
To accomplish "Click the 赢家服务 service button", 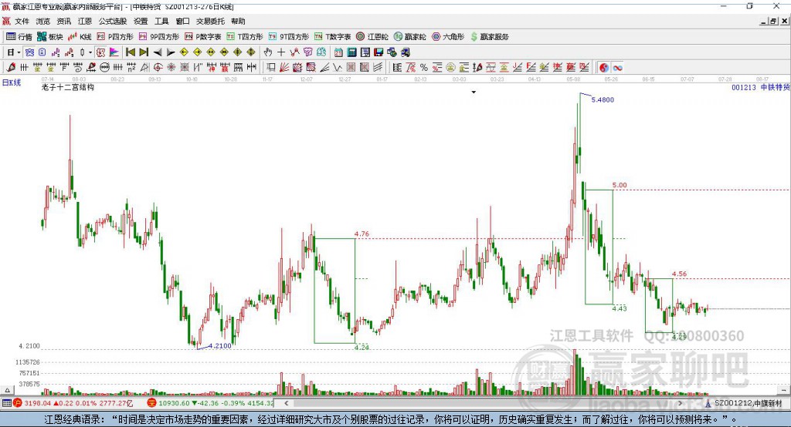I will (x=489, y=37).
